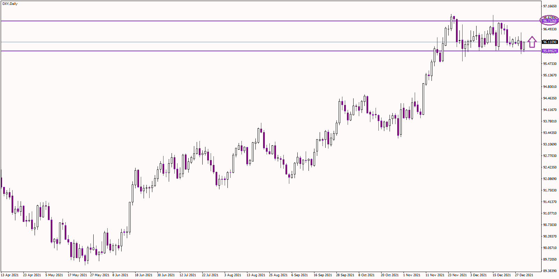Image resolution: width=559 pixels, height=279 pixels.
Task: Click the 13 Apr 2021 date label
Action: [10, 275]
